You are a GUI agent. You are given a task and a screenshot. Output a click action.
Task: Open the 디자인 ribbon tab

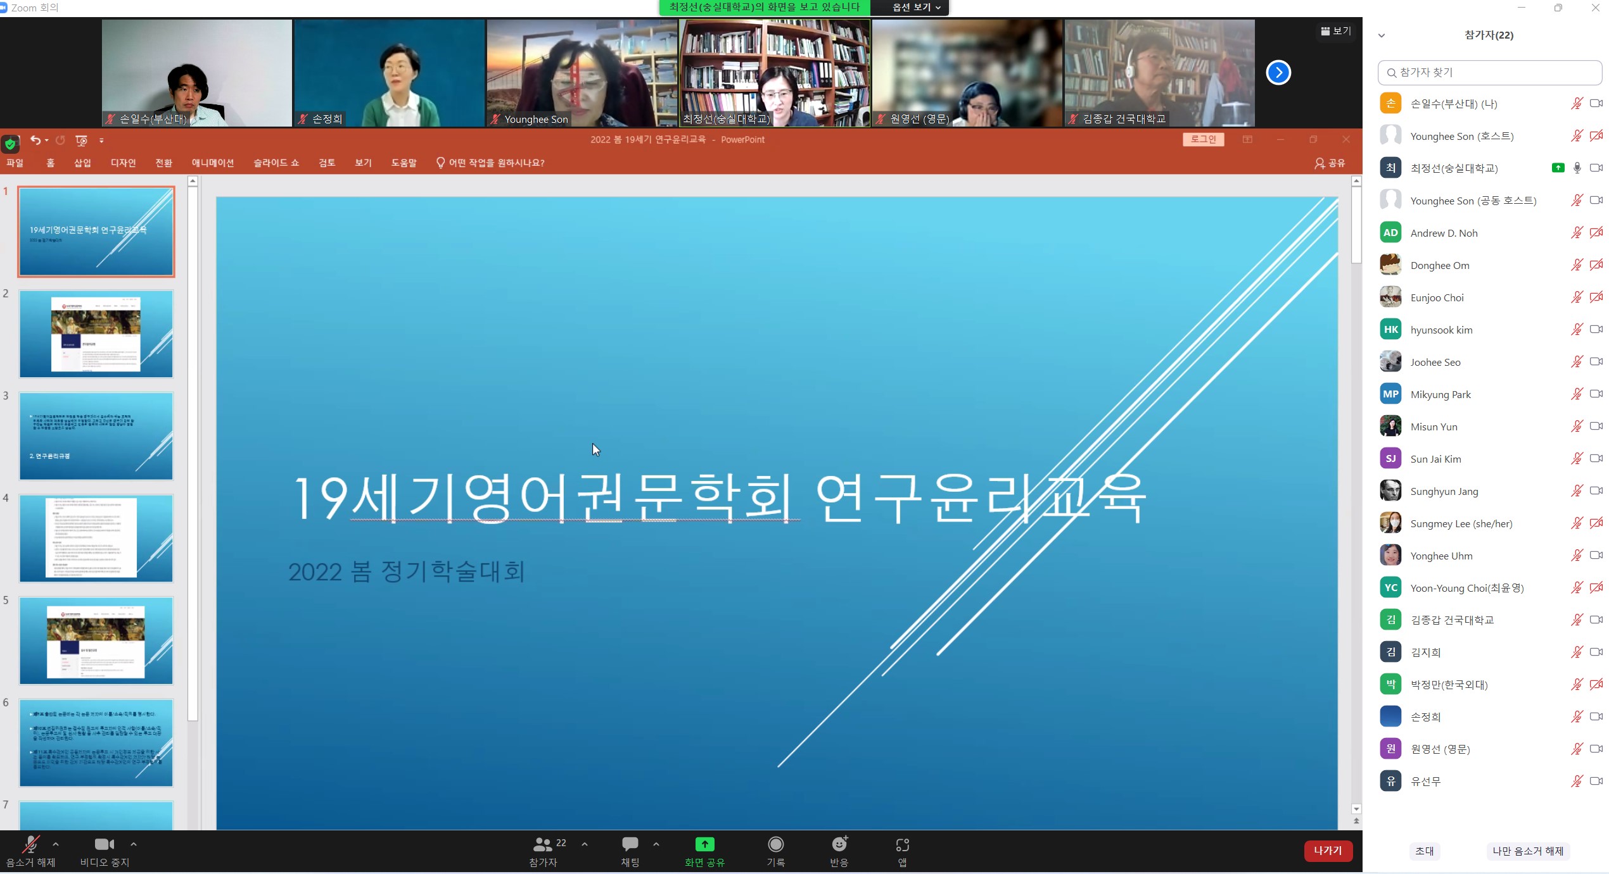(123, 163)
